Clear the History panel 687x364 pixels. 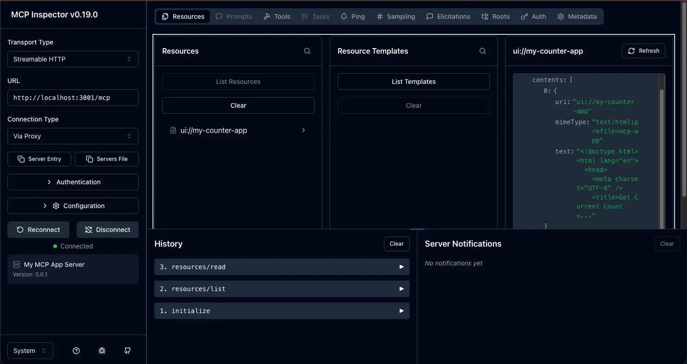[x=397, y=244]
